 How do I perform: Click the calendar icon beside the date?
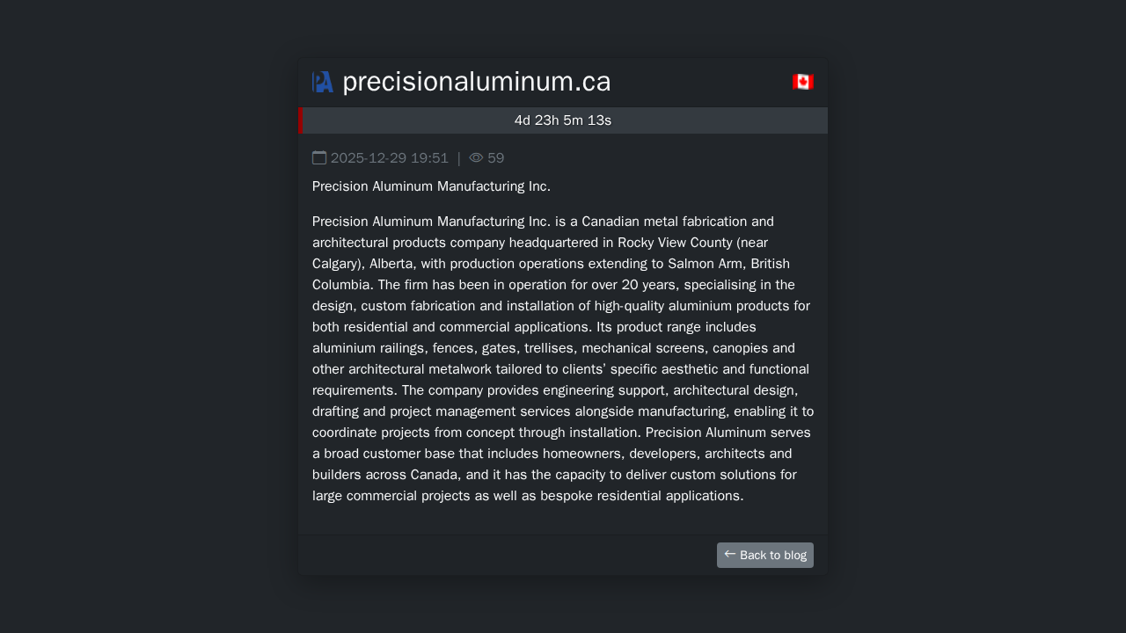[319, 158]
